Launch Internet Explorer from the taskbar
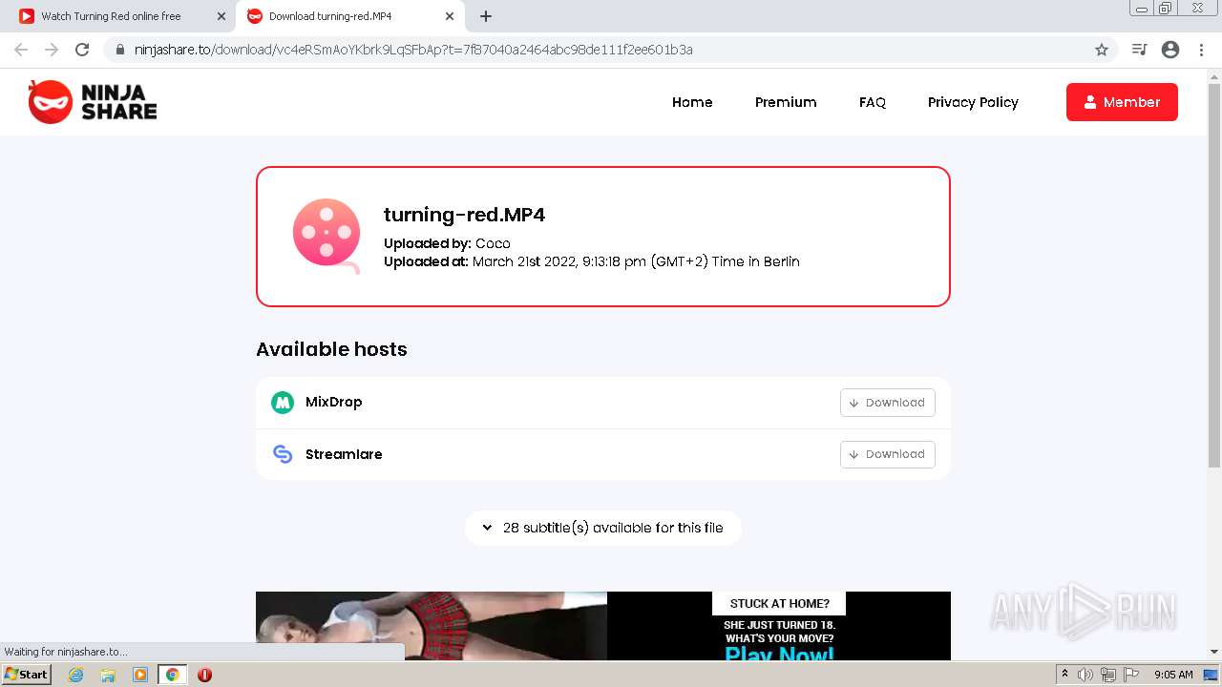The height and width of the screenshot is (687, 1222). 76,675
